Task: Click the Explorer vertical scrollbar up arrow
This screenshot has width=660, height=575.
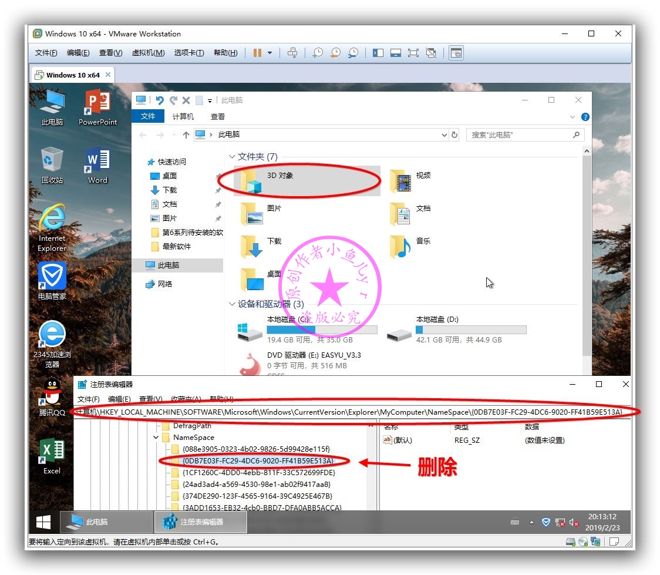Action: pyautogui.click(x=587, y=151)
